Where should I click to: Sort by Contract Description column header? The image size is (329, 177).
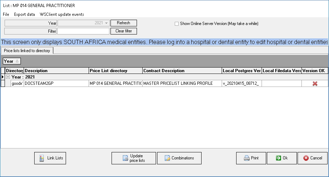(x=182, y=71)
